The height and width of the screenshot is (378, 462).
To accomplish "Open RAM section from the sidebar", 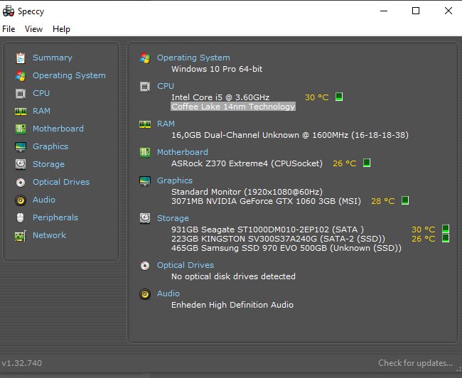I will (41, 111).
